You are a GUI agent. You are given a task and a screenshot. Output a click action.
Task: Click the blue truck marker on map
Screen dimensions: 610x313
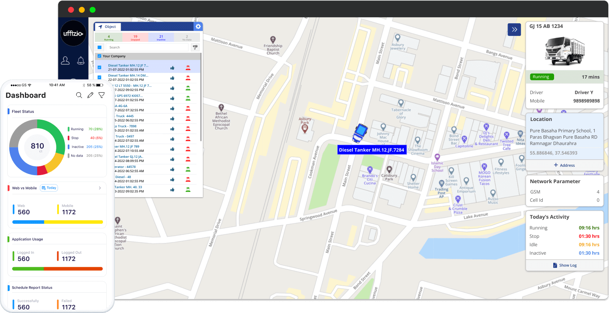tap(360, 133)
